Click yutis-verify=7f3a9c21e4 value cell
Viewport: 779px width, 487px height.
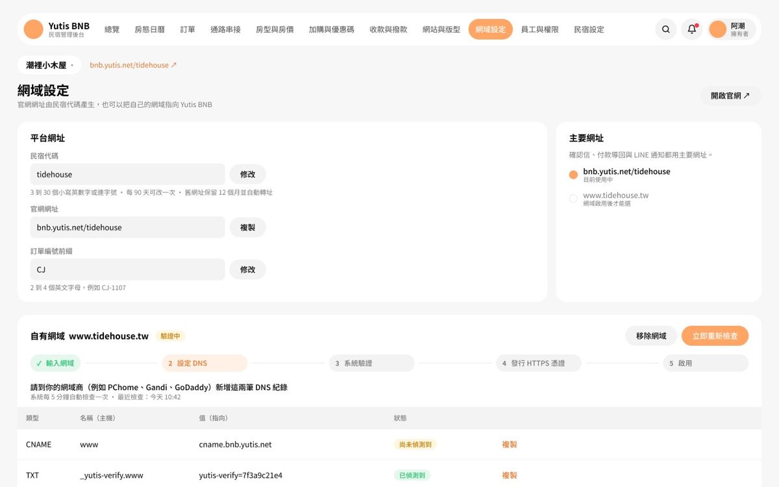240,475
